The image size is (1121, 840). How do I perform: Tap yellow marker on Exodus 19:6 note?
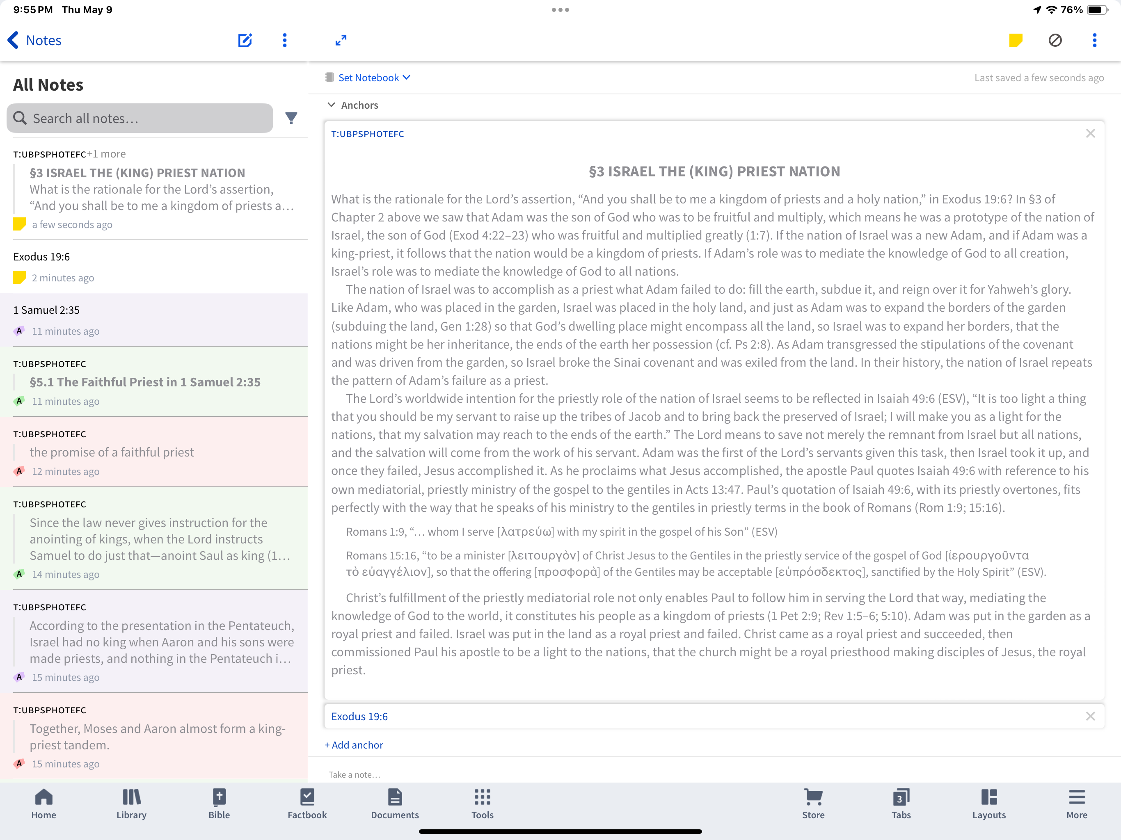point(19,277)
